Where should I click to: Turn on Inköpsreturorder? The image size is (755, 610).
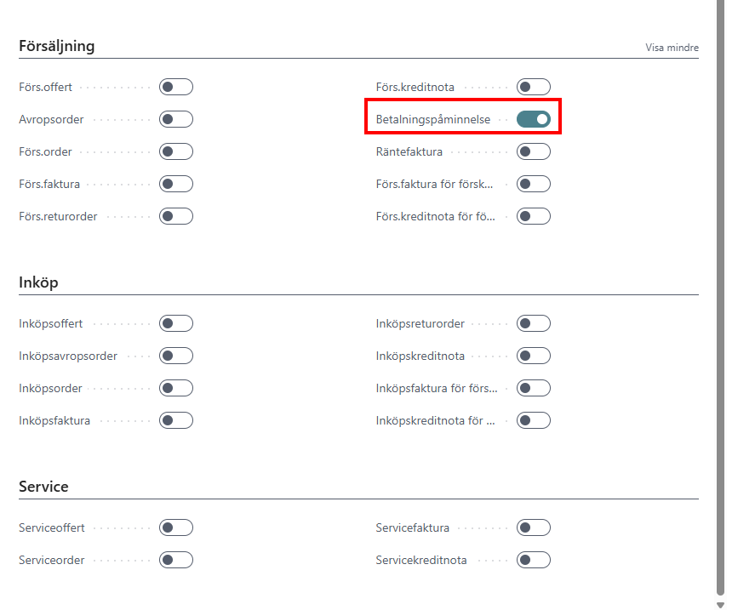534,323
